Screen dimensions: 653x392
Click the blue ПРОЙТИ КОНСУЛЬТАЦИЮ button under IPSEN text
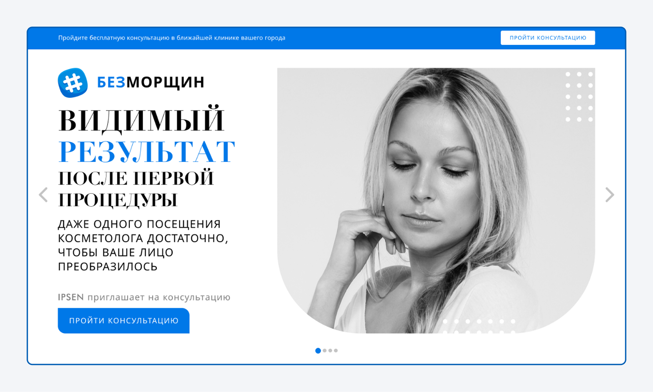(124, 321)
